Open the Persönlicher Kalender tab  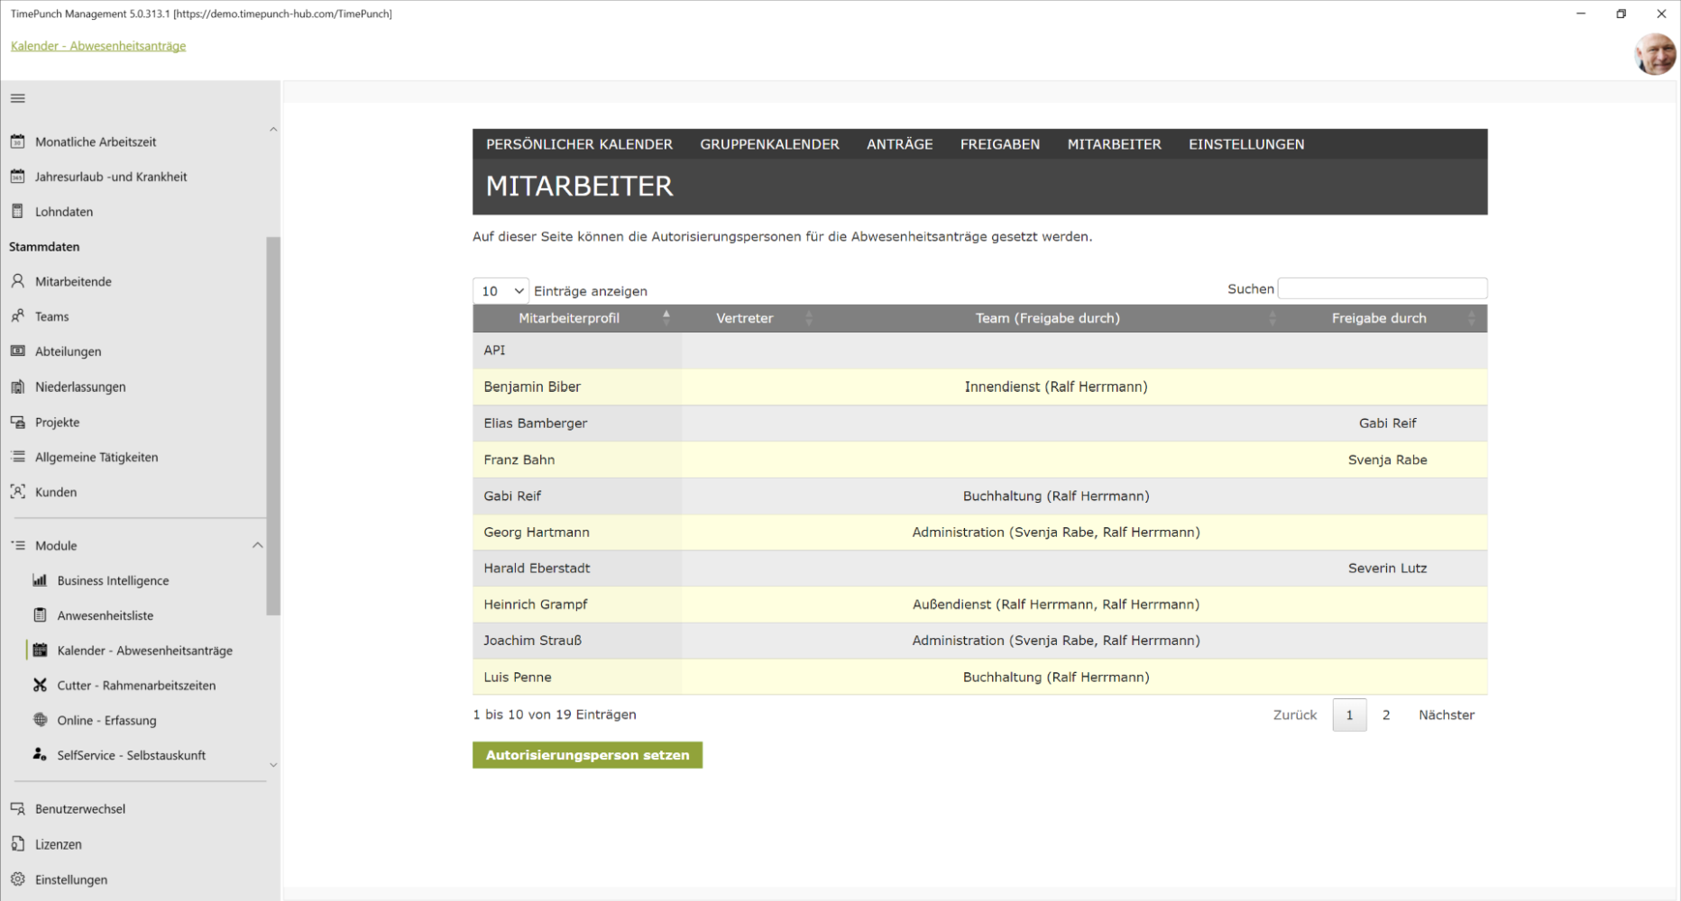tap(579, 144)
